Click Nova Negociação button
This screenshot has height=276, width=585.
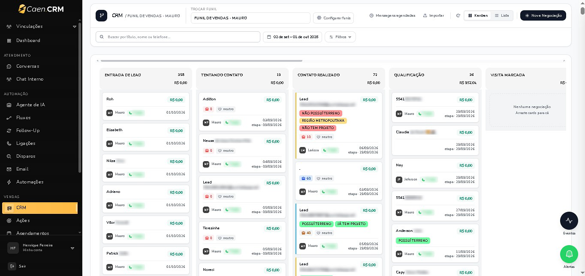coord(543,15)
